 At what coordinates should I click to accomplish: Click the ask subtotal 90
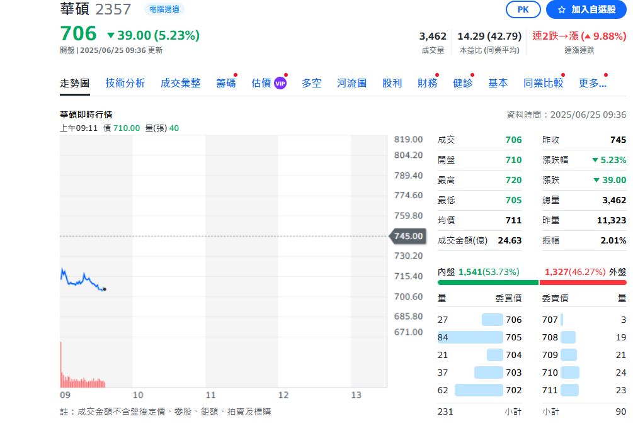click(621, 411)
